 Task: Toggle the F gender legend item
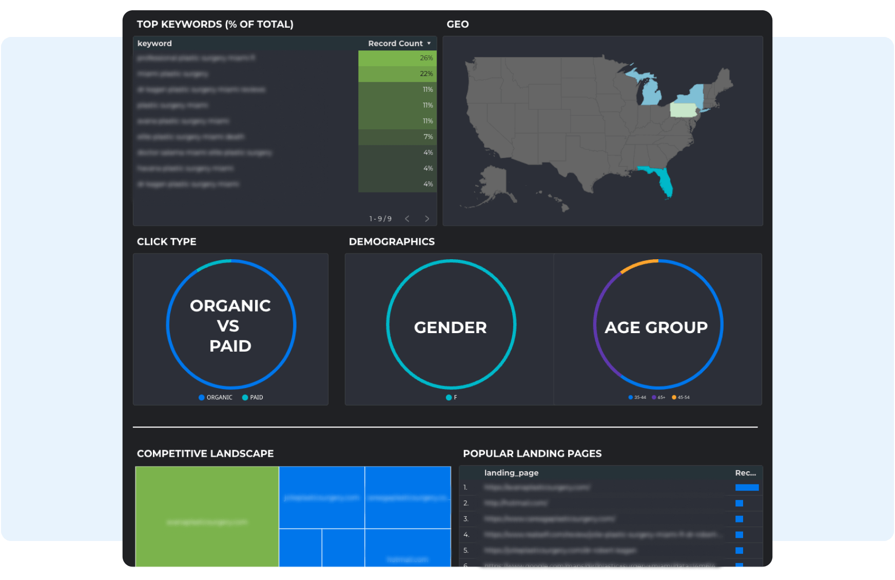click(449, 397)
